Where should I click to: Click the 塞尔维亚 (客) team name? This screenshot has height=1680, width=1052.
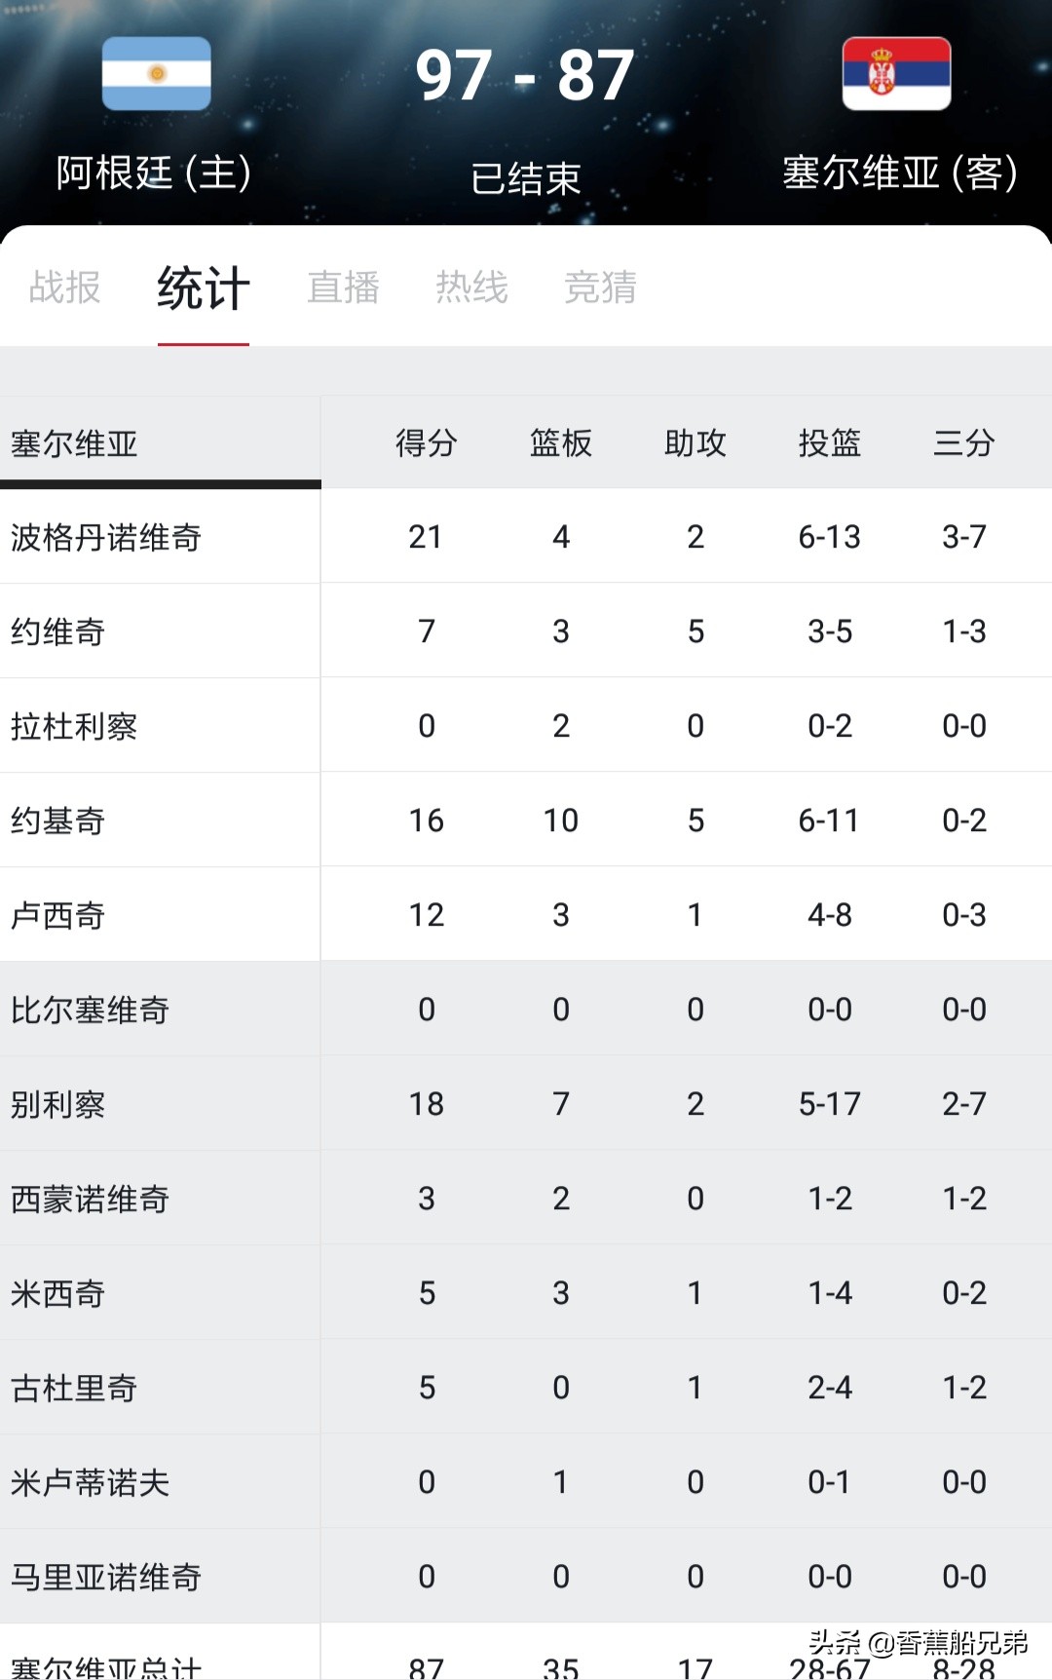(x=900, y=173)
